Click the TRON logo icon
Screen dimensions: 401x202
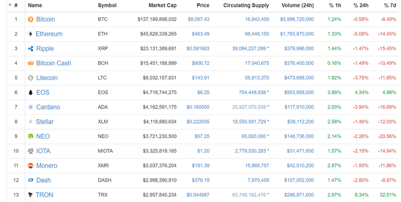coord(30,195)
